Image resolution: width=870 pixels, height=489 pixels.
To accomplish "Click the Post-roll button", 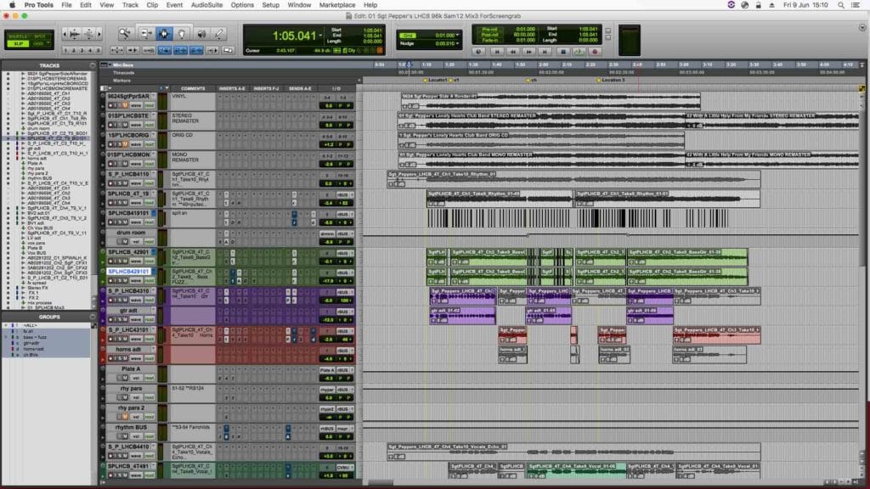I will [490, 34].
